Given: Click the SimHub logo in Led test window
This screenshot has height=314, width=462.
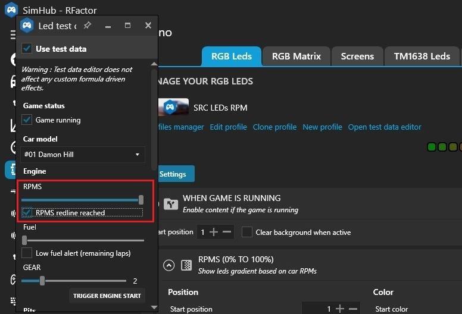Looking at the screenshot, I should click(27, 26).
